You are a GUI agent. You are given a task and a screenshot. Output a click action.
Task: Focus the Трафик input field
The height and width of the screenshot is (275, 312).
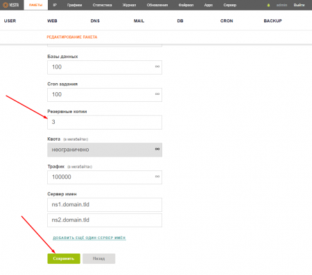[x=105, y=177]
